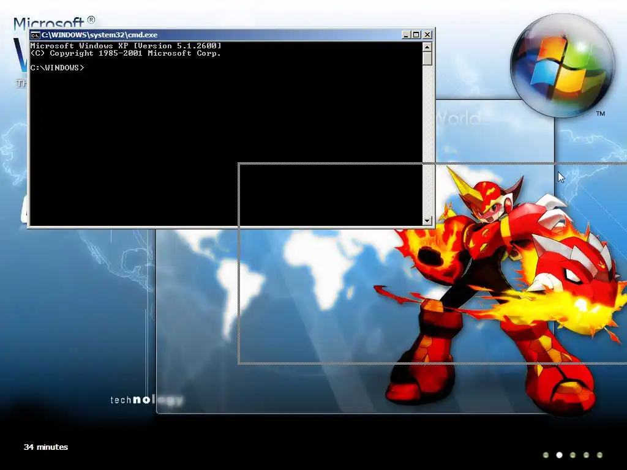Click the cmd.exe title bar text
Screen dimensions: 627x470
point(100,35)
